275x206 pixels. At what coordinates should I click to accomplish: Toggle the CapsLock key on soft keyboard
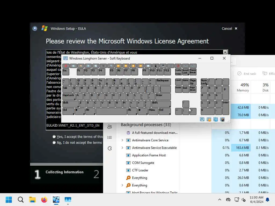[69, 97]
